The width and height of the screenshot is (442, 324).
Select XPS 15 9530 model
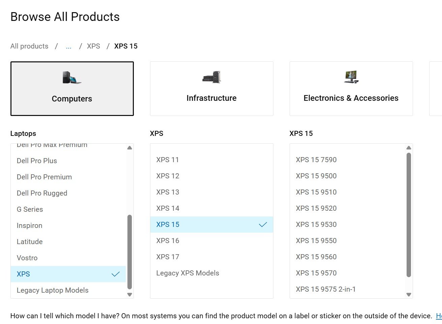pos(316,225)
